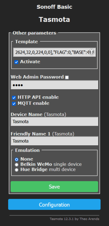The image size is (109, 226).
Task: Click the Friendly Name 1 input field
Action: pos(54,141)
